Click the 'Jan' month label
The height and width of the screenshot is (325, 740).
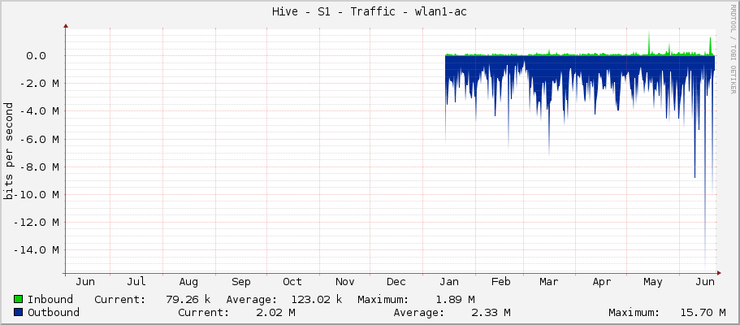click(449, 282)
